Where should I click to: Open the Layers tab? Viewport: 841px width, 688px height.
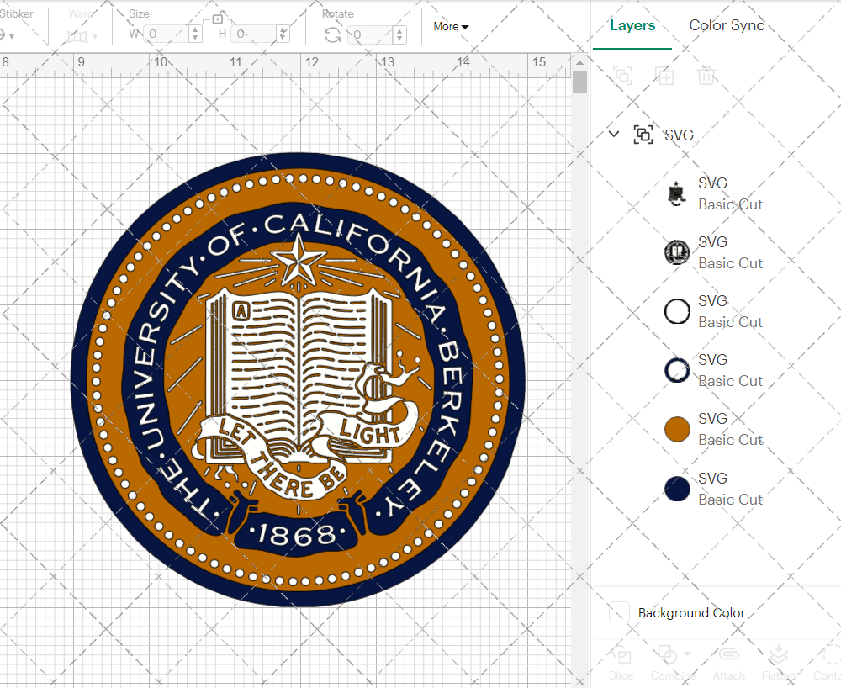pos(632,25)
